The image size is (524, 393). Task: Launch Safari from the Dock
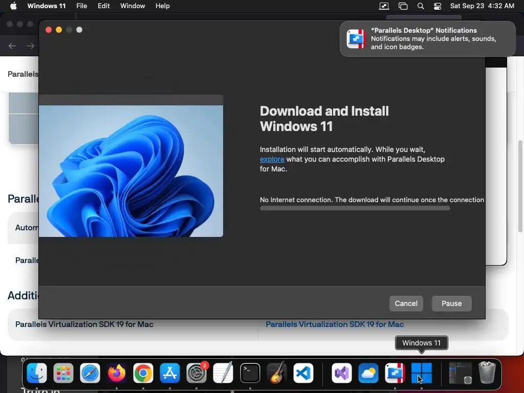click(90, 373)
